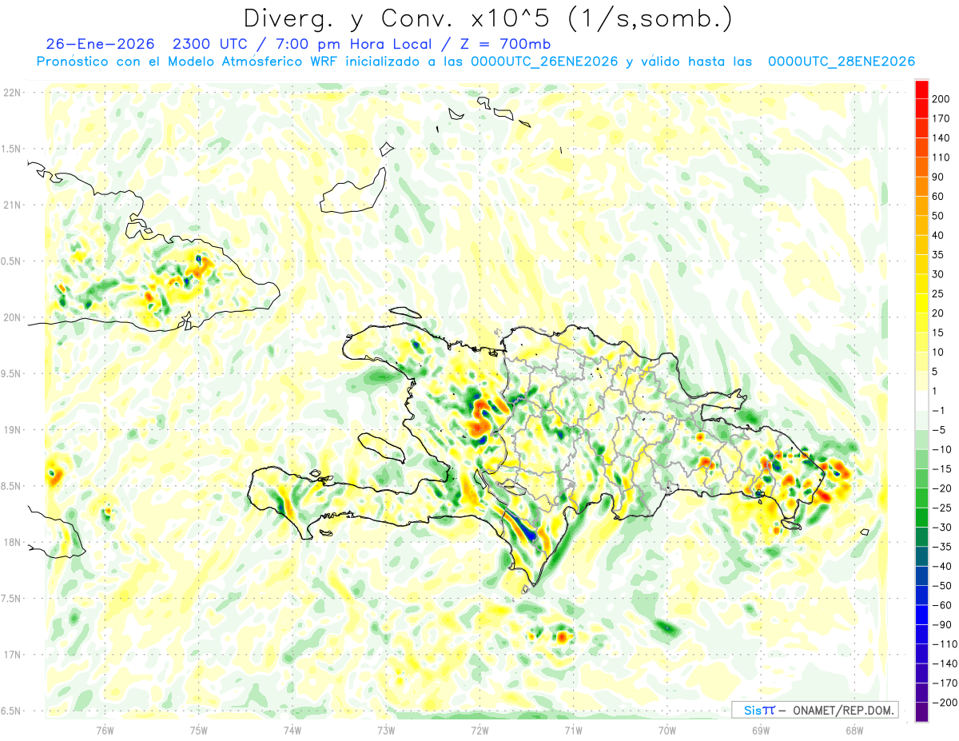Click the "6.5N" latitude label
This screenshot has height=741, width=959.
coord(12,711)
